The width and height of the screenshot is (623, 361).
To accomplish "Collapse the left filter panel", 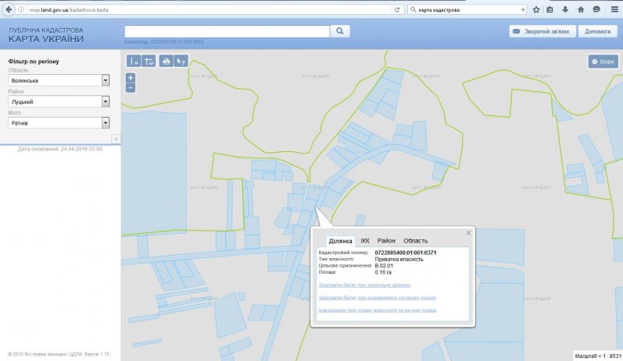I will (116, 139).
